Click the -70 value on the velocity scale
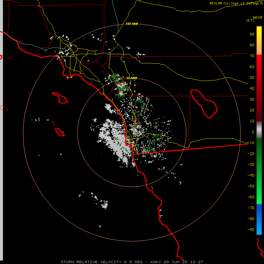Image resolution: width=264 pixels, height=264 pixels. 251,208
